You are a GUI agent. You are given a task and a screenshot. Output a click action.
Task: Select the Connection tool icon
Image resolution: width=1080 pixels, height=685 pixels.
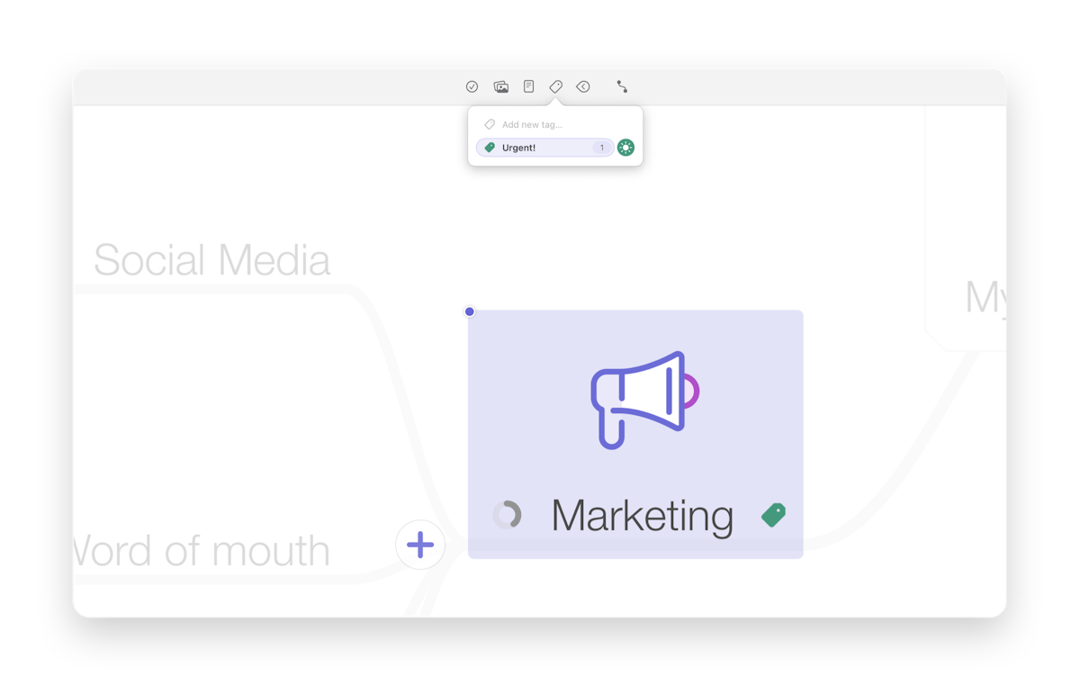(x=622, y=86)
